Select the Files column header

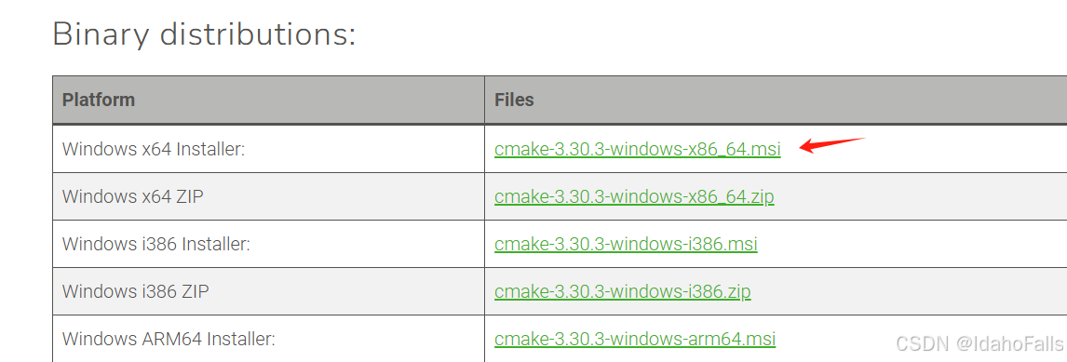[776, 100]
